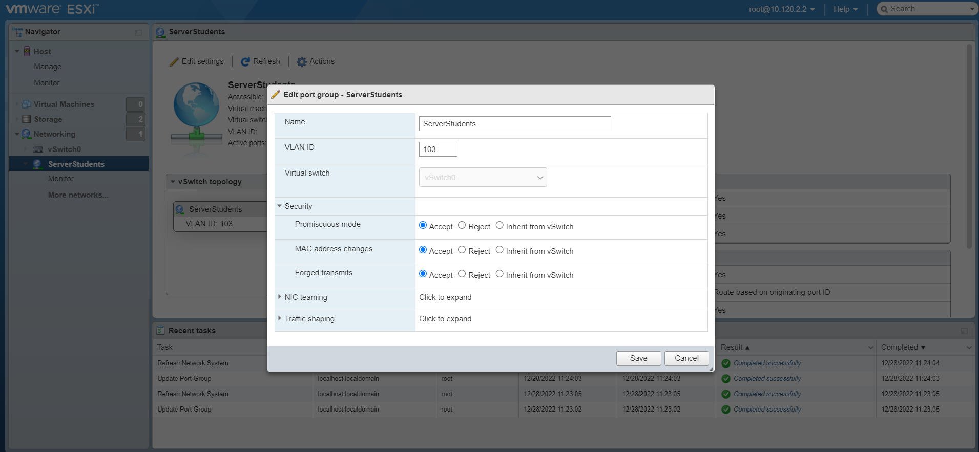Click the Search box in the header
This screenshot has width=979, height=452.
927,9
